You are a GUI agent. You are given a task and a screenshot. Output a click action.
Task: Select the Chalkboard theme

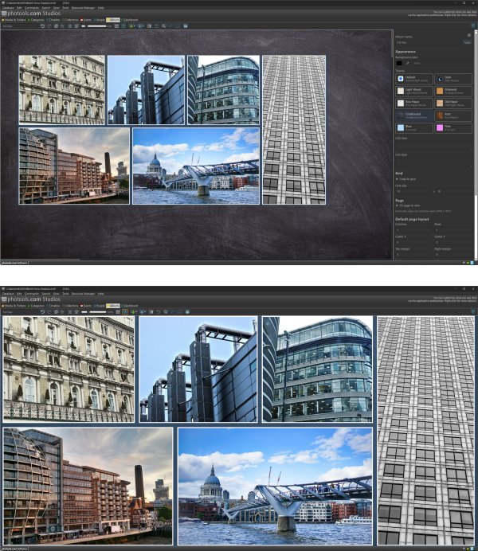(x=414, y=115)
